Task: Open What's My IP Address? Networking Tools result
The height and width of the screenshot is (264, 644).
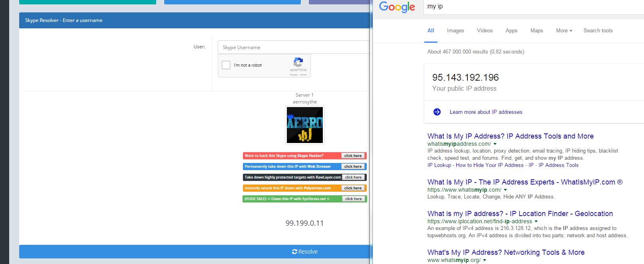Action: [x=506, y=252]
